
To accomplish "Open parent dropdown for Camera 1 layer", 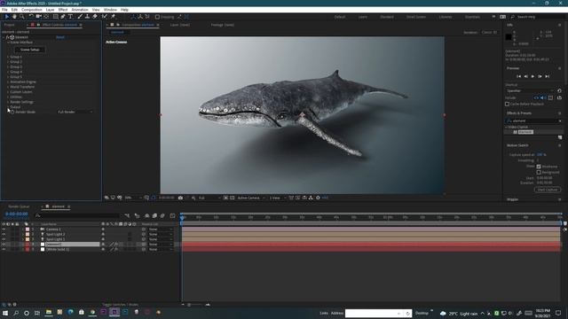I will 161,230.
